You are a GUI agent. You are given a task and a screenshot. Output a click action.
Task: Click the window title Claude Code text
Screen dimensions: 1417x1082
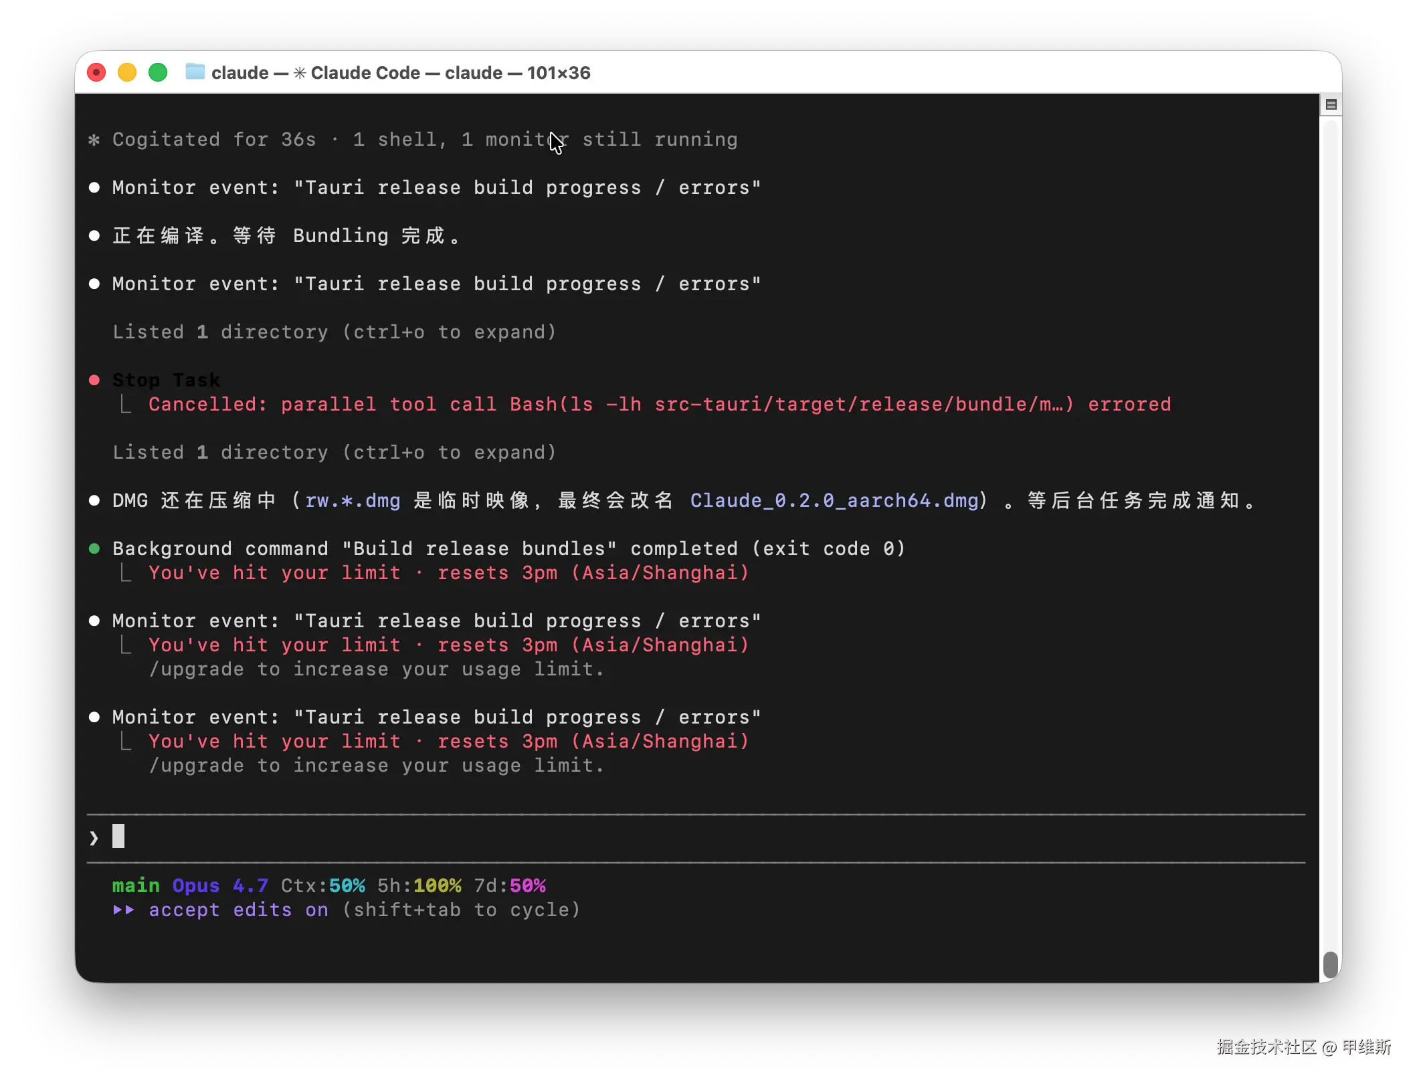pyautogui.click(x=365, y=72)
